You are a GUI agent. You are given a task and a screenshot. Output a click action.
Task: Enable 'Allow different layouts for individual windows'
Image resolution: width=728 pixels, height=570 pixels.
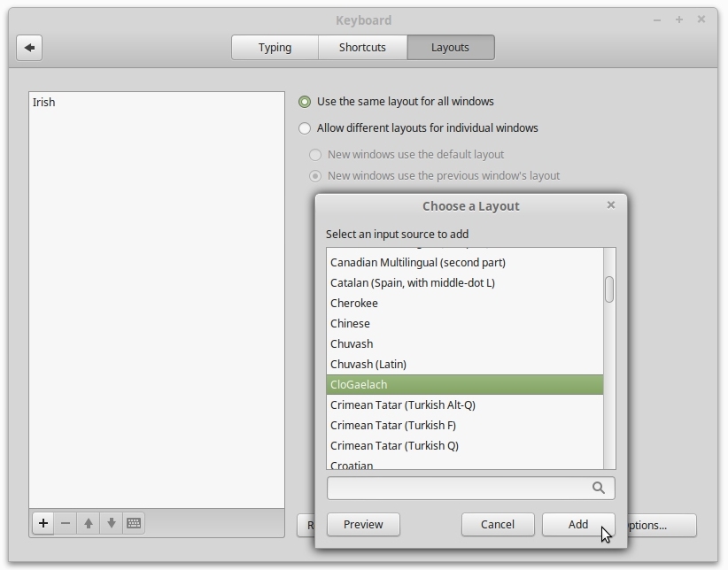pyautogui.click(x=306, y=128)
